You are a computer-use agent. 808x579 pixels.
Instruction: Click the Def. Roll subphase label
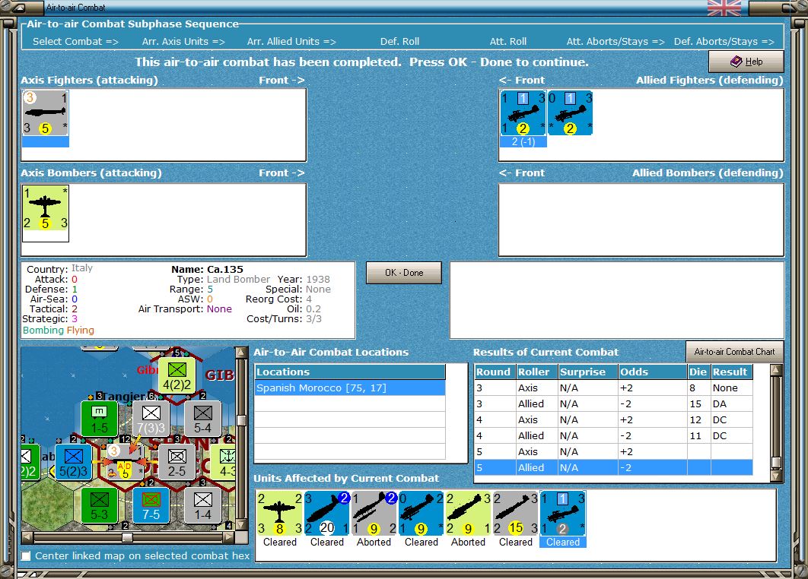(400, 42)
